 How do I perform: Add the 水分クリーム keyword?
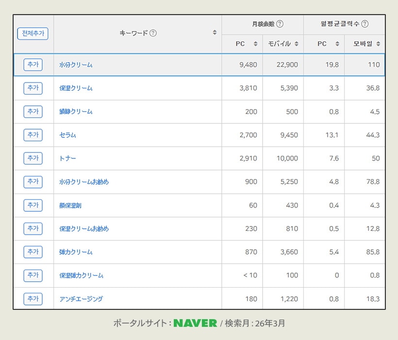(x=33, y=65)
